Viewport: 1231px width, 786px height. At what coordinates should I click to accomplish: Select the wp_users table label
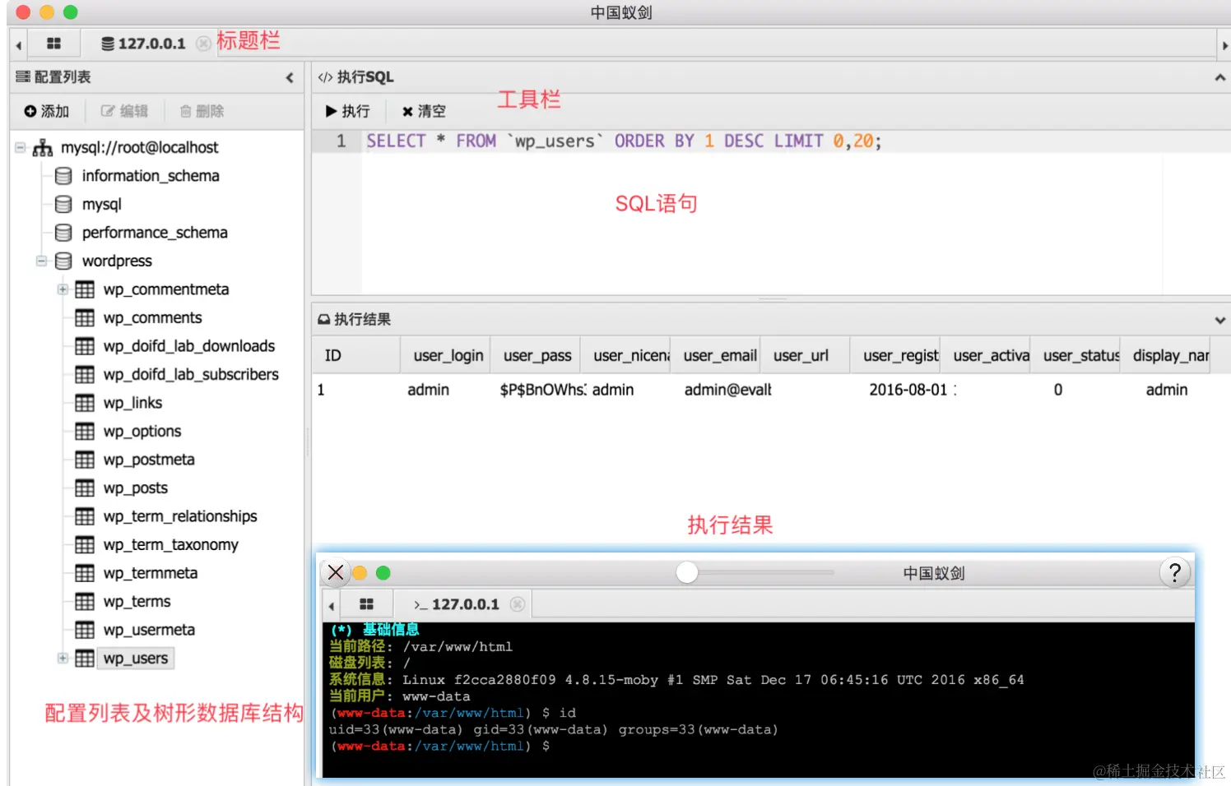click(x=136, y=659)
